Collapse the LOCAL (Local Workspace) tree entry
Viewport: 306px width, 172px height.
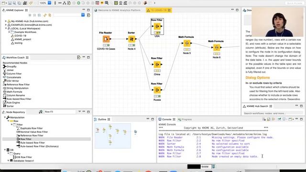[6, 29]
